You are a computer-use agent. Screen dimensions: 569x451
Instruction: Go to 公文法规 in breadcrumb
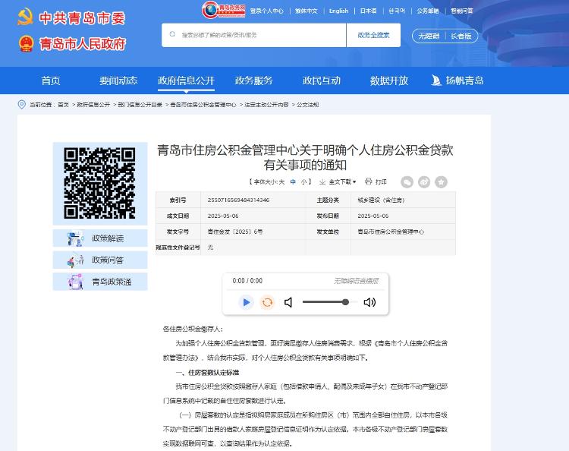pos(308,105)
